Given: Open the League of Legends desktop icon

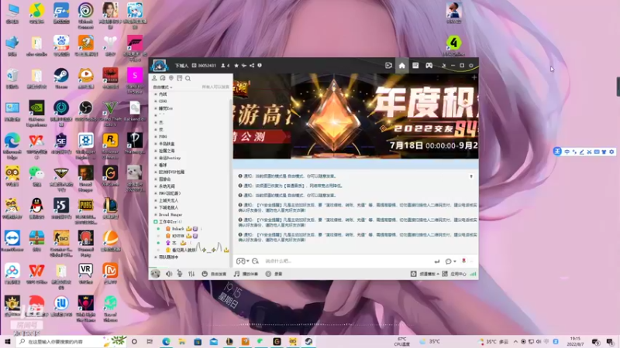Looking at the screenshot, I should [110, 208].
